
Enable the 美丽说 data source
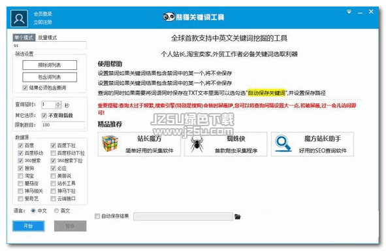(x=53, y=176)
